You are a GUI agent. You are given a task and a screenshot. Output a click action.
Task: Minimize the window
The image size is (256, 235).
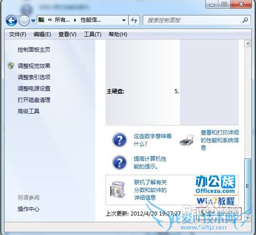[212, 5]
